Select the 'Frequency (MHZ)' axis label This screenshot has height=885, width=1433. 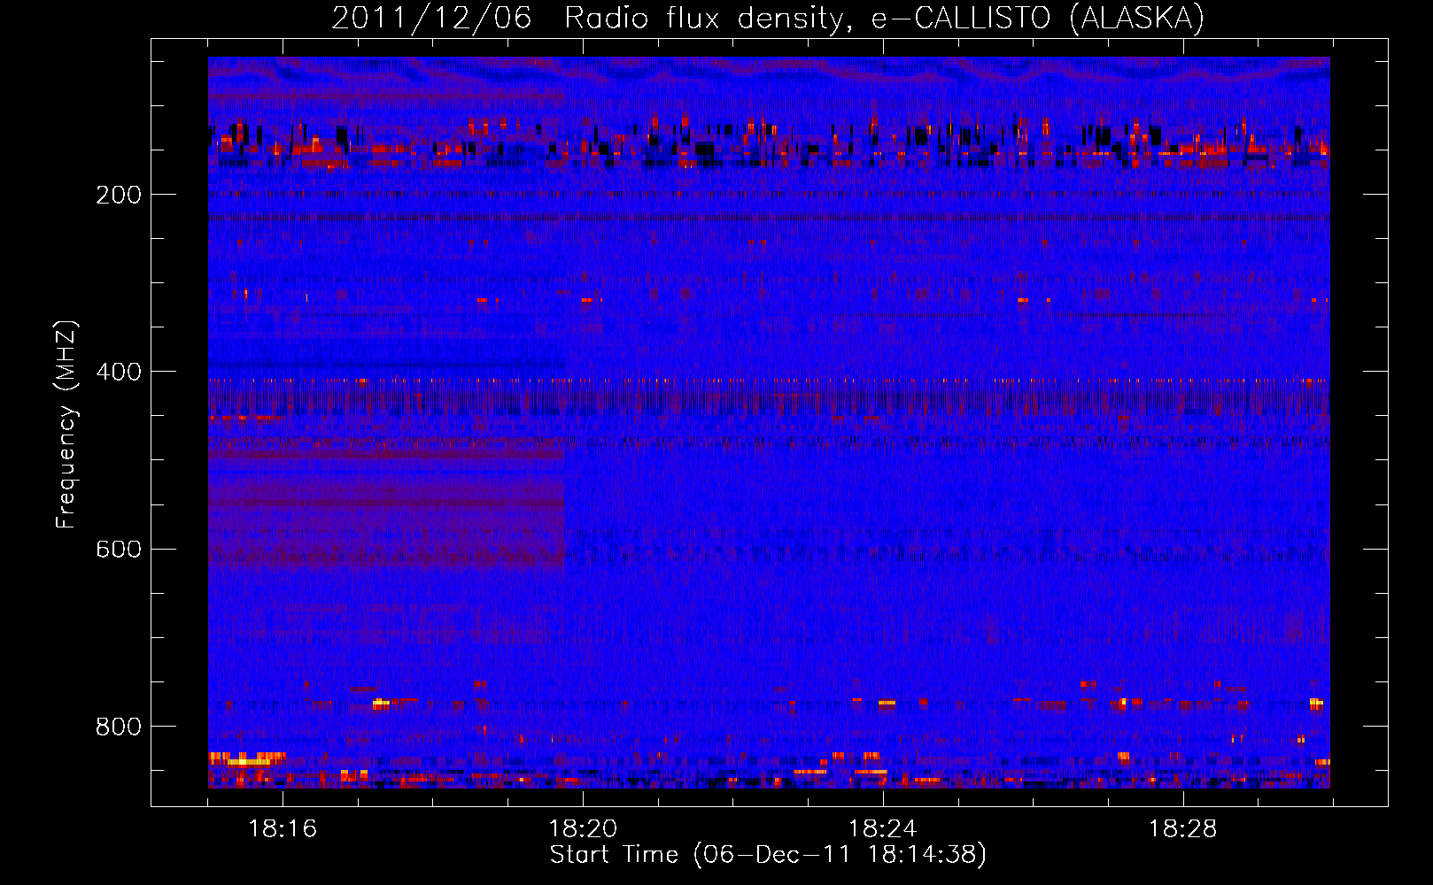pos(66,425)
